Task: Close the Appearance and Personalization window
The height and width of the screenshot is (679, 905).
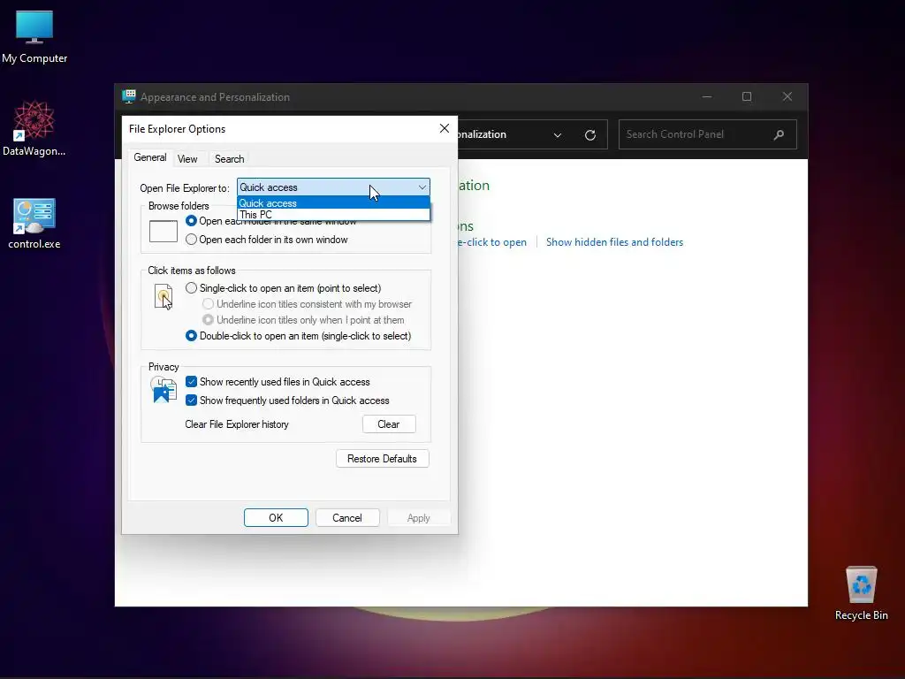Action: click(787, 96)
